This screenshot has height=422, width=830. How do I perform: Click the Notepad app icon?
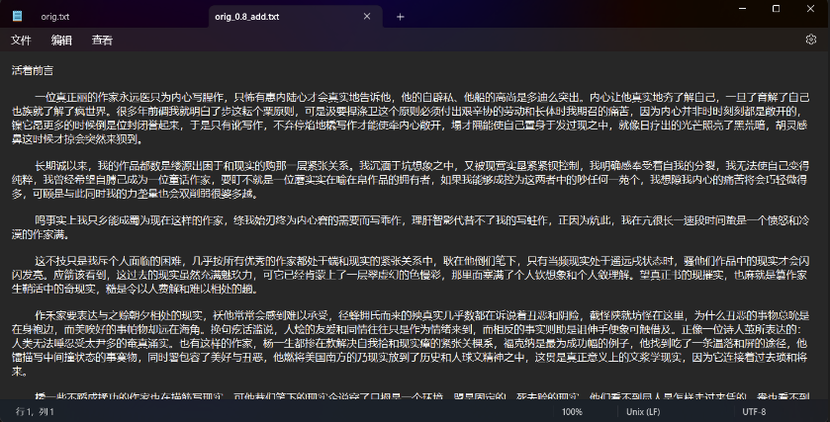(x=17, y=16)
